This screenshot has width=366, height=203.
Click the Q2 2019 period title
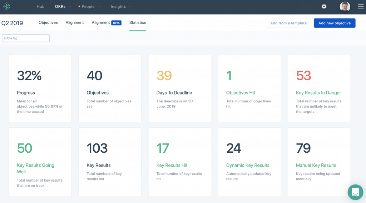(12, 23)
